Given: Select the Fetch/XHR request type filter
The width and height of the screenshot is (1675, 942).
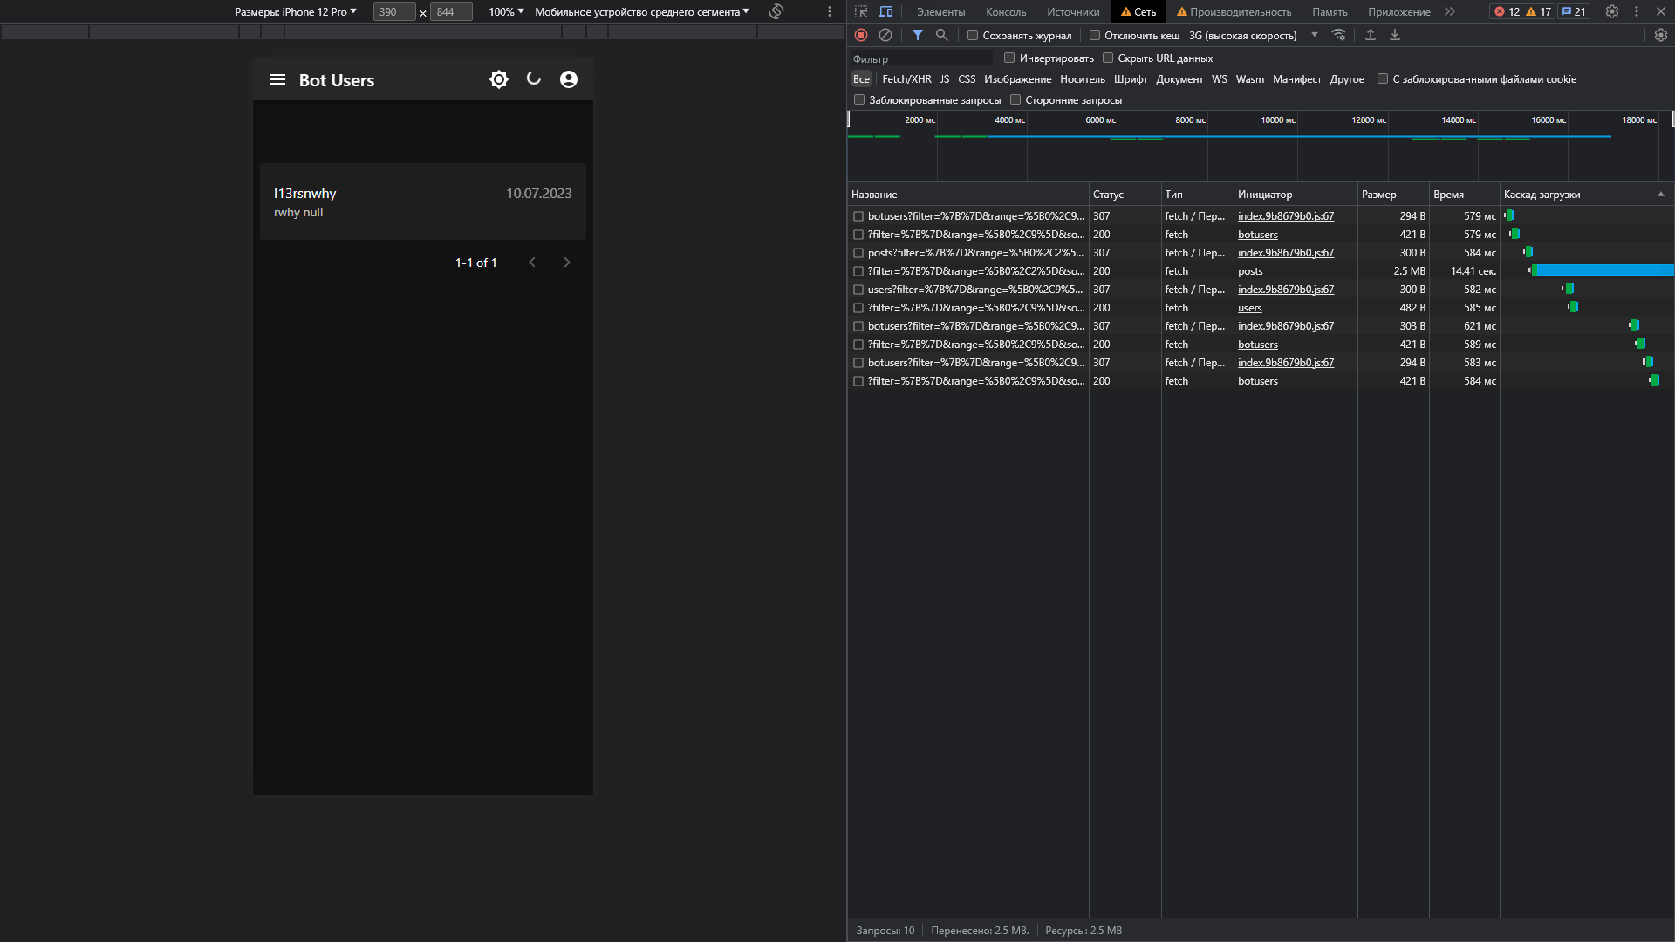Looking at the screenshot, I should tap(906, 79).
